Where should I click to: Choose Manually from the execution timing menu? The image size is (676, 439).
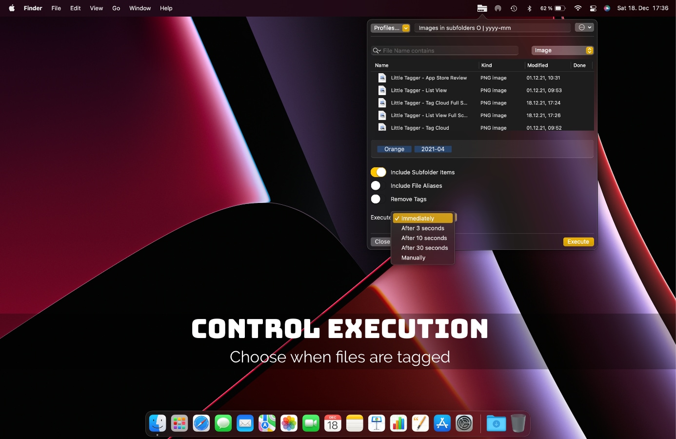click(413, 258)
